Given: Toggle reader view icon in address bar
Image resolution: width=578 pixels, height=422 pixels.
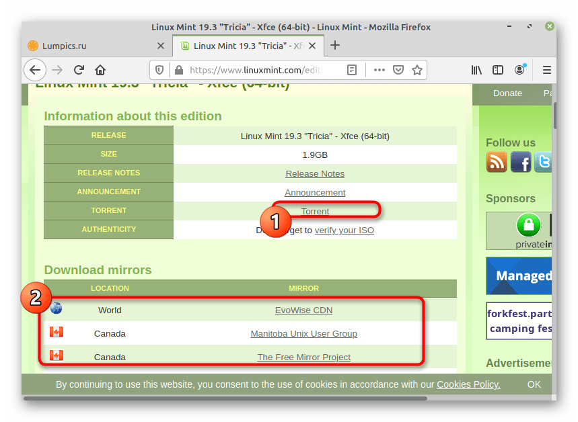Looking at the screenshot, I should point(352,70).
